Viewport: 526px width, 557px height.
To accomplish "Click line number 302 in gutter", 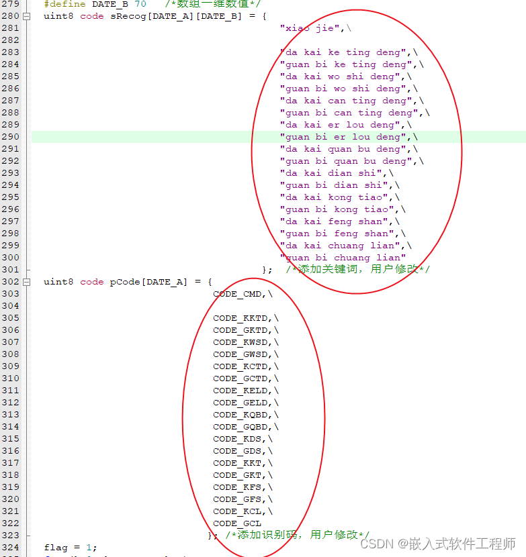I will (10, 282).
